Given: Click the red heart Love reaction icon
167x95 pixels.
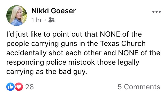Looking at the screenshot, I should [19, 87].
